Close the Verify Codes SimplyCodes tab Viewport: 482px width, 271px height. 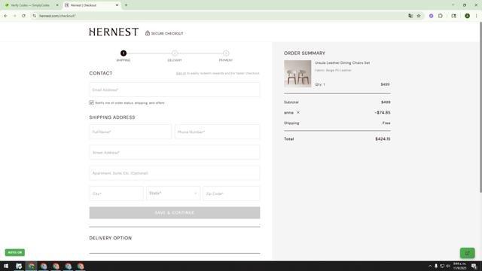57,5
